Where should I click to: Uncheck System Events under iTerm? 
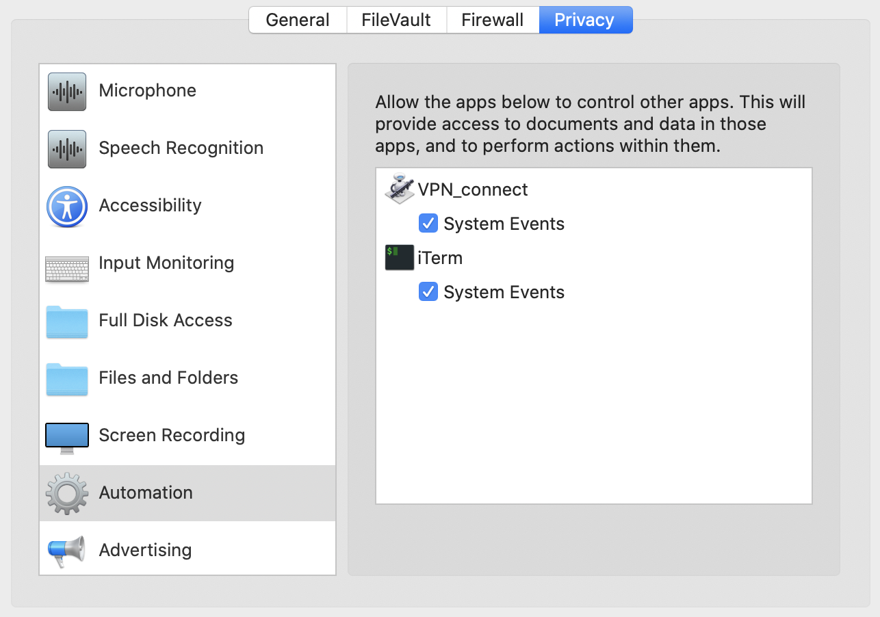click(428, 292)
